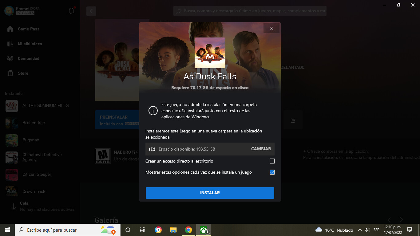The width and height of the screenshot is (420, 236).
Task: Open Game Pass from the sidebar
Action: click(x=28, y=29)
